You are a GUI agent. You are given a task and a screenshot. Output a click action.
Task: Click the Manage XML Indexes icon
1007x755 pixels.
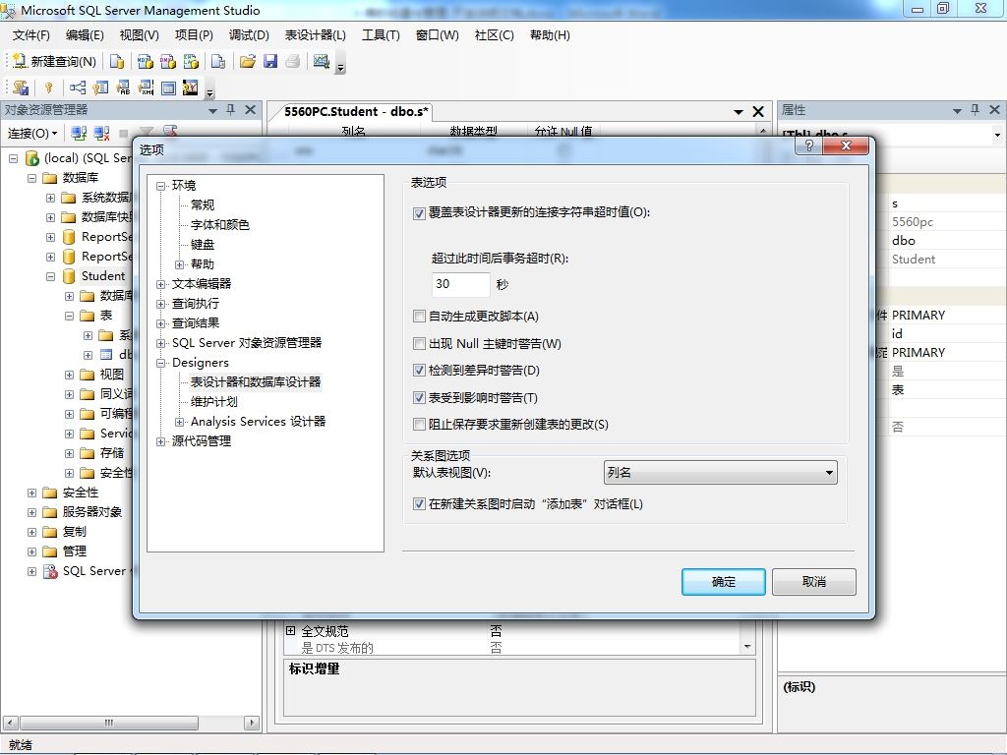(146, 87)
